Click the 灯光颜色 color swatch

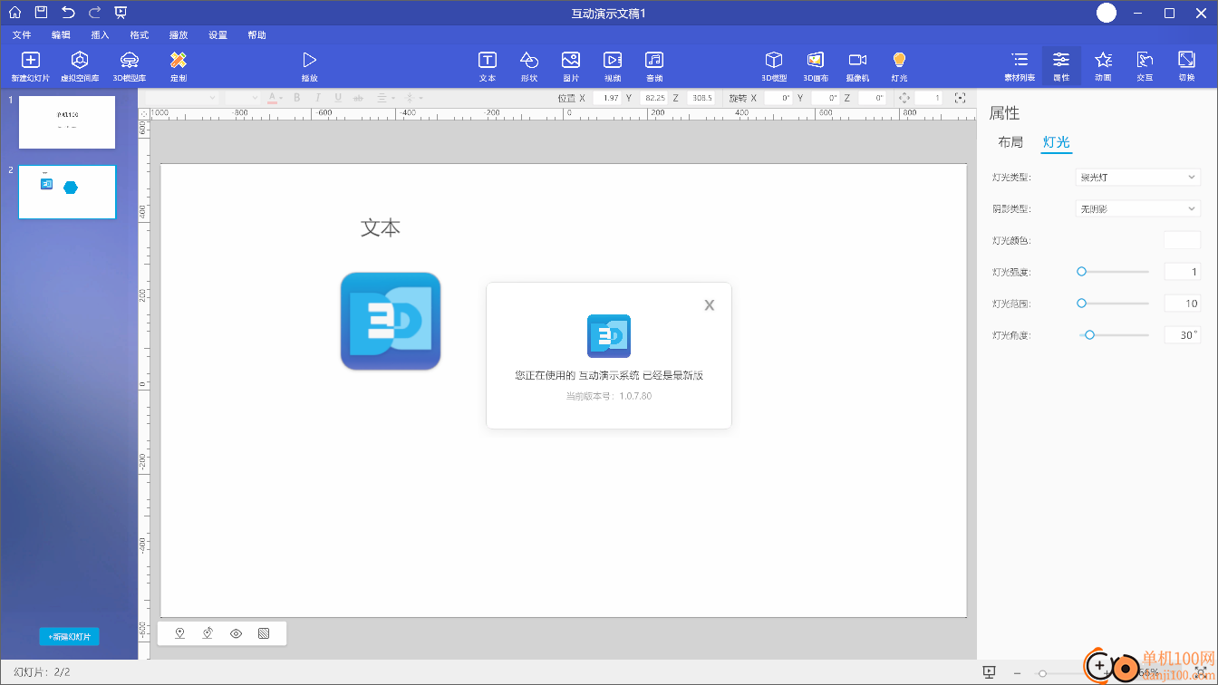click(x=1182, y=240)
